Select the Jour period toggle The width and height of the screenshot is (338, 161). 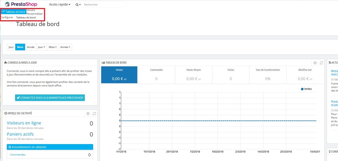point(11,47)
